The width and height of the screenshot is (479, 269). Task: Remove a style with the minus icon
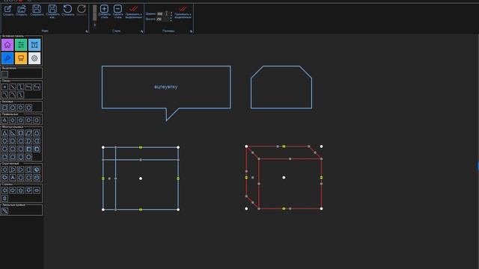coord(118,9)
